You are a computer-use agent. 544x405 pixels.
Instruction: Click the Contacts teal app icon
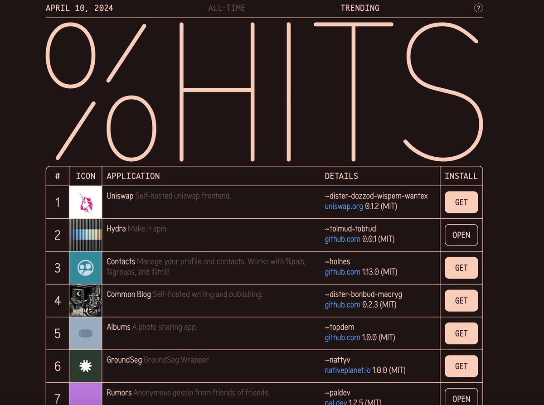[85, 268]
